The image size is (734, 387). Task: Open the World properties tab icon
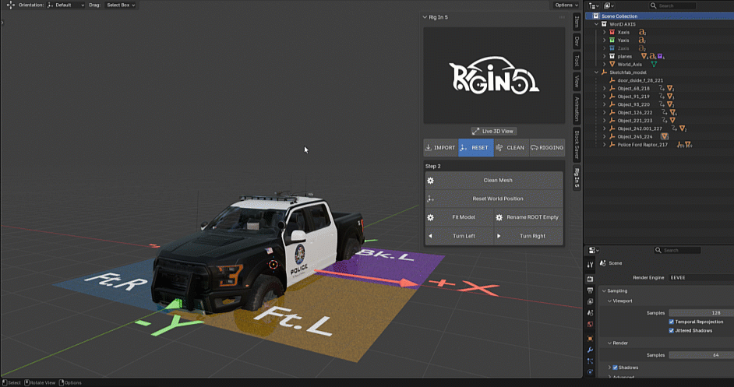tap(590, 324)
